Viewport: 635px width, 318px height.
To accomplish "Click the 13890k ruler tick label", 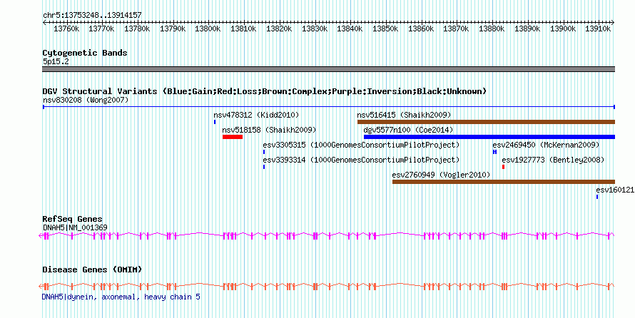I will click(x=528, y=29).
